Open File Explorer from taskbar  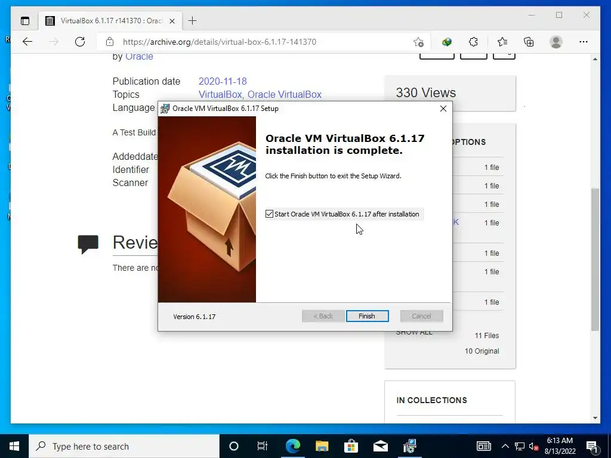[x=322, y=446]
